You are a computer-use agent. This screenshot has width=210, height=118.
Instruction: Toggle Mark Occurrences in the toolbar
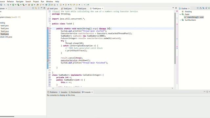pos(49,5)
